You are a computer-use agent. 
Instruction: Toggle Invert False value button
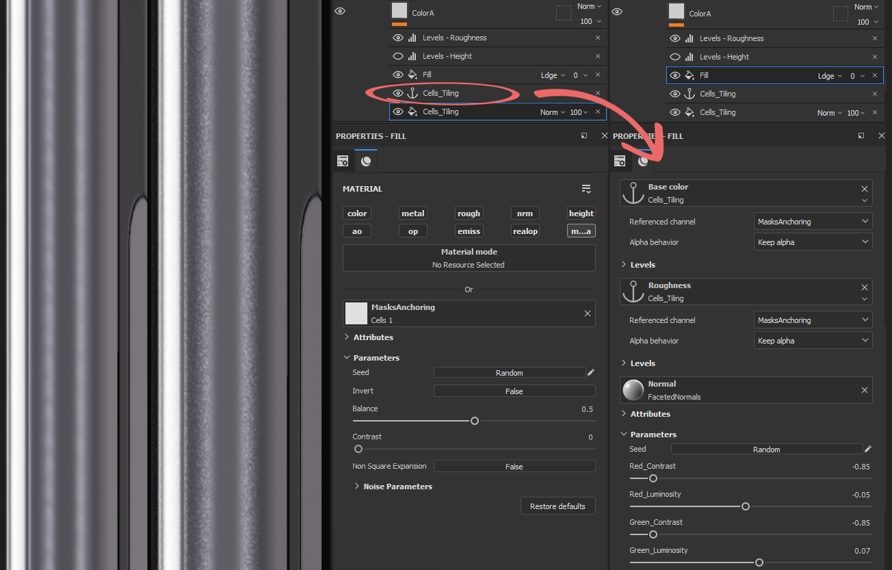(514, 391)
